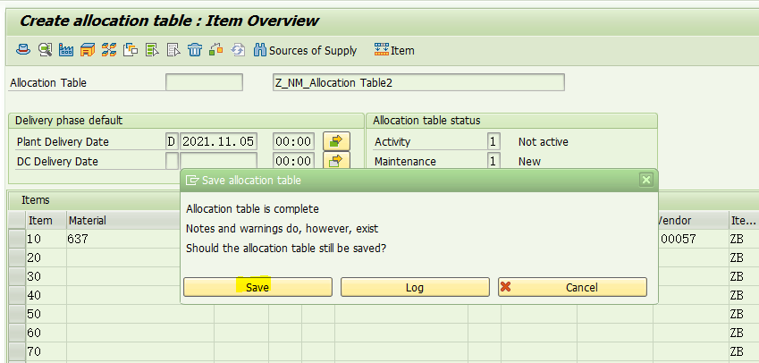Click the Plant Delivery Date field 2021.11.05
The image size is (759, 363).
[x=218, y=141]
